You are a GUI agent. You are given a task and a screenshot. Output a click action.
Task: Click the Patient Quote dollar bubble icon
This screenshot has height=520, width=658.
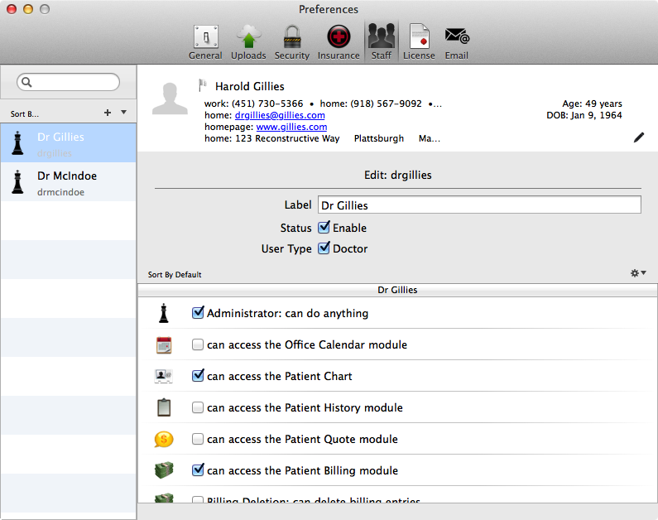[164, 440]
